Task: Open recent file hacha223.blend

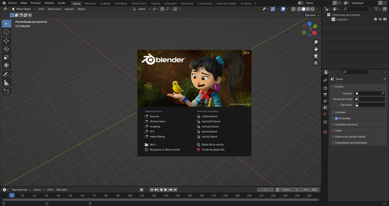Action: point(211,121)
